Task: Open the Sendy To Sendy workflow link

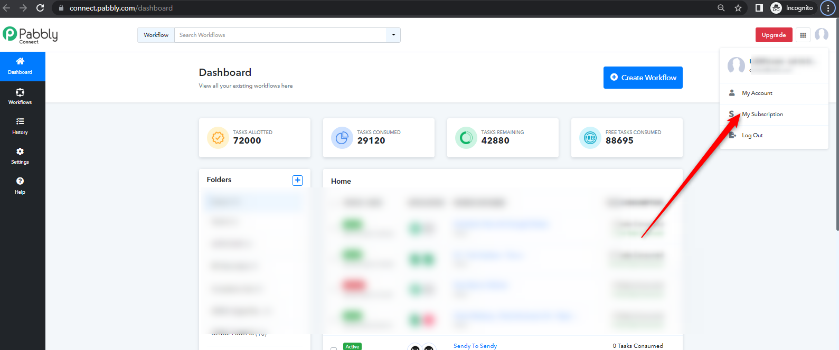Action: [x=475, y=346]
